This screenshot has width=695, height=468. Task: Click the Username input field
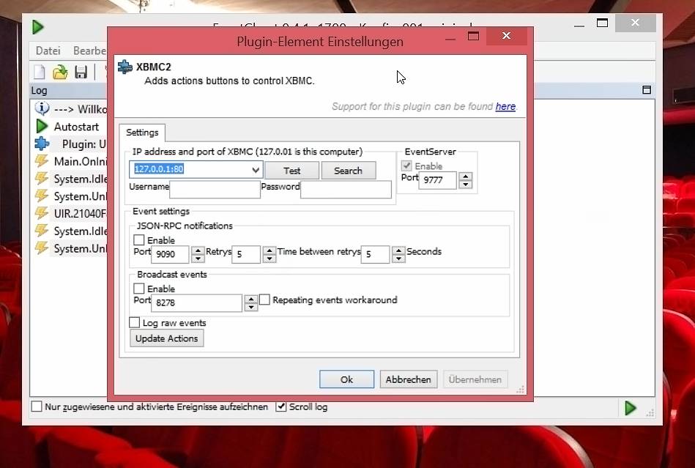(215, 189)
